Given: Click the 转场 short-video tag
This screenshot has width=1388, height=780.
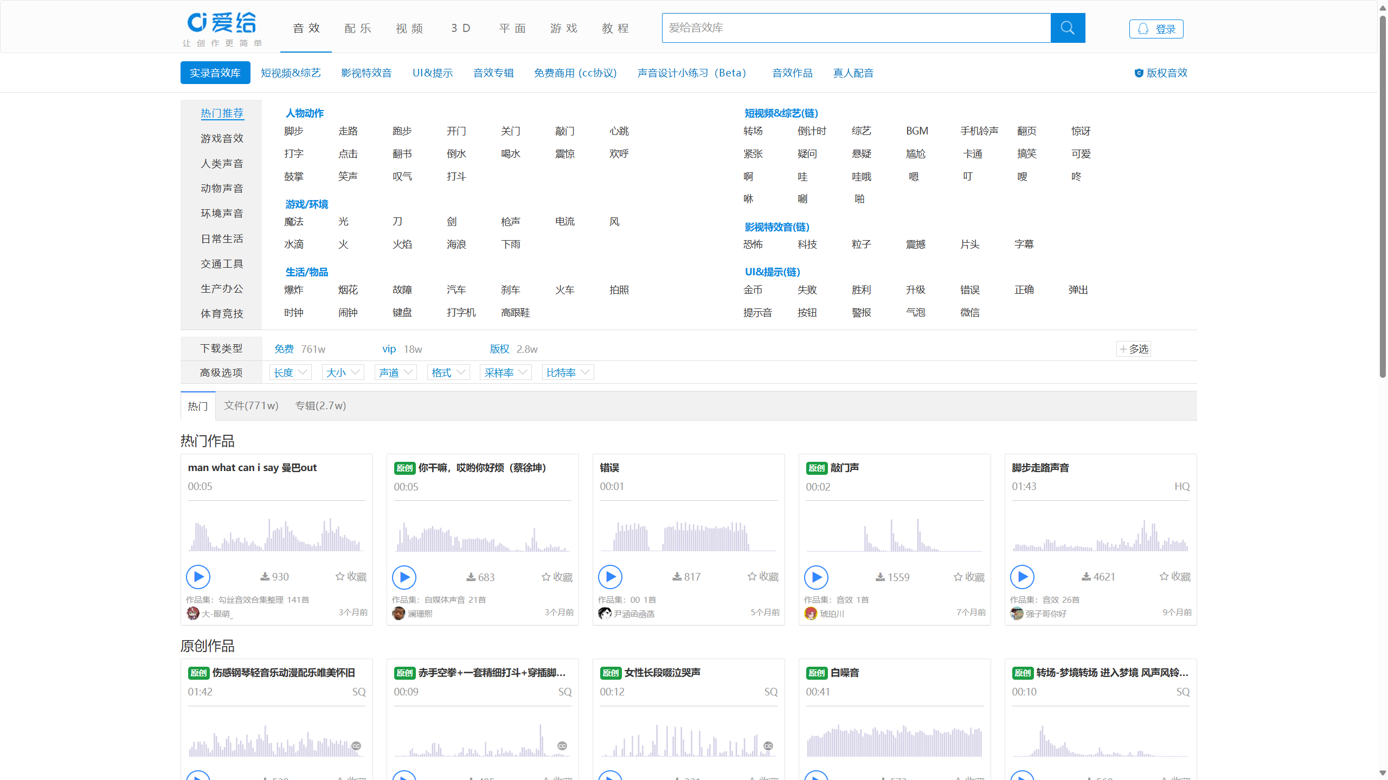Looking at the screenshot, I should [753, 131].
